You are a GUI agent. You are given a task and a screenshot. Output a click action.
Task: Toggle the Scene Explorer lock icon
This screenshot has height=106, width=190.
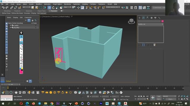(x=32, y=20)
